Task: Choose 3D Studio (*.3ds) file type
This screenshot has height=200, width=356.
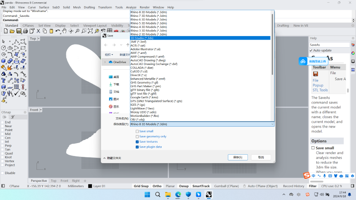Action: [200, 38]
